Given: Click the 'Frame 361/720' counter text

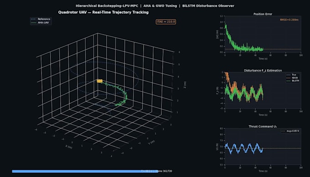Looking at the screenshot, I should pyautogui.click(x=164, y=171).
